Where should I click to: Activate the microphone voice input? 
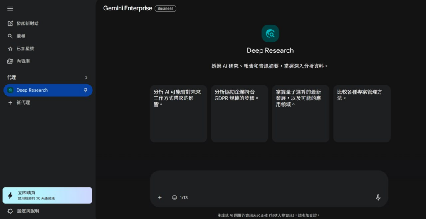click(378, 198)
